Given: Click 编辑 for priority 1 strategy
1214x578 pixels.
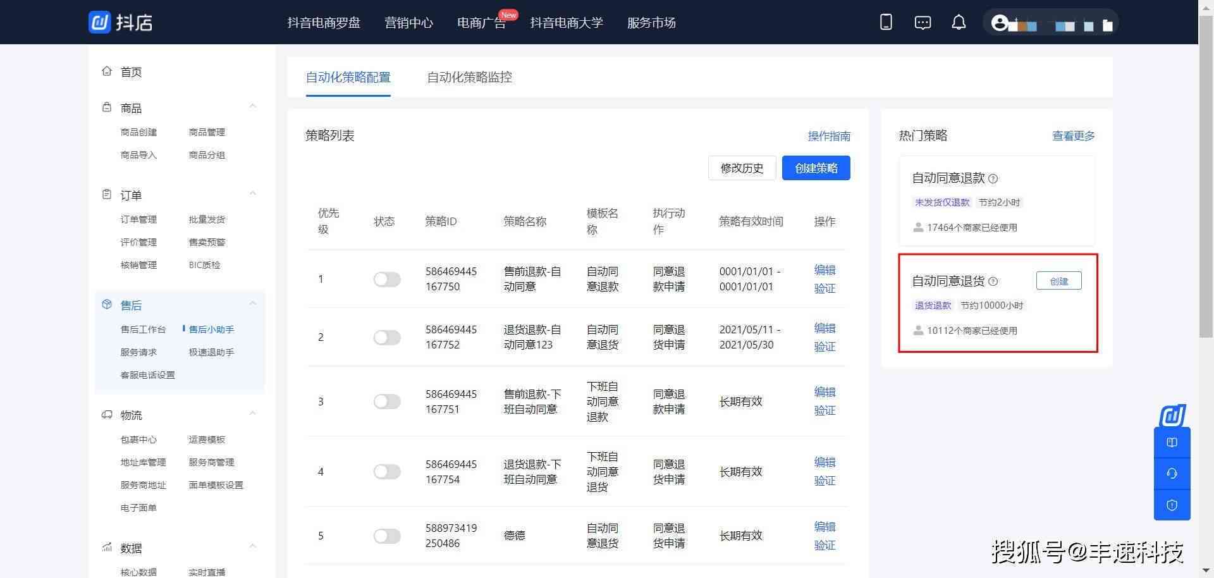Looking at the screenshot, I should point(825,270).
